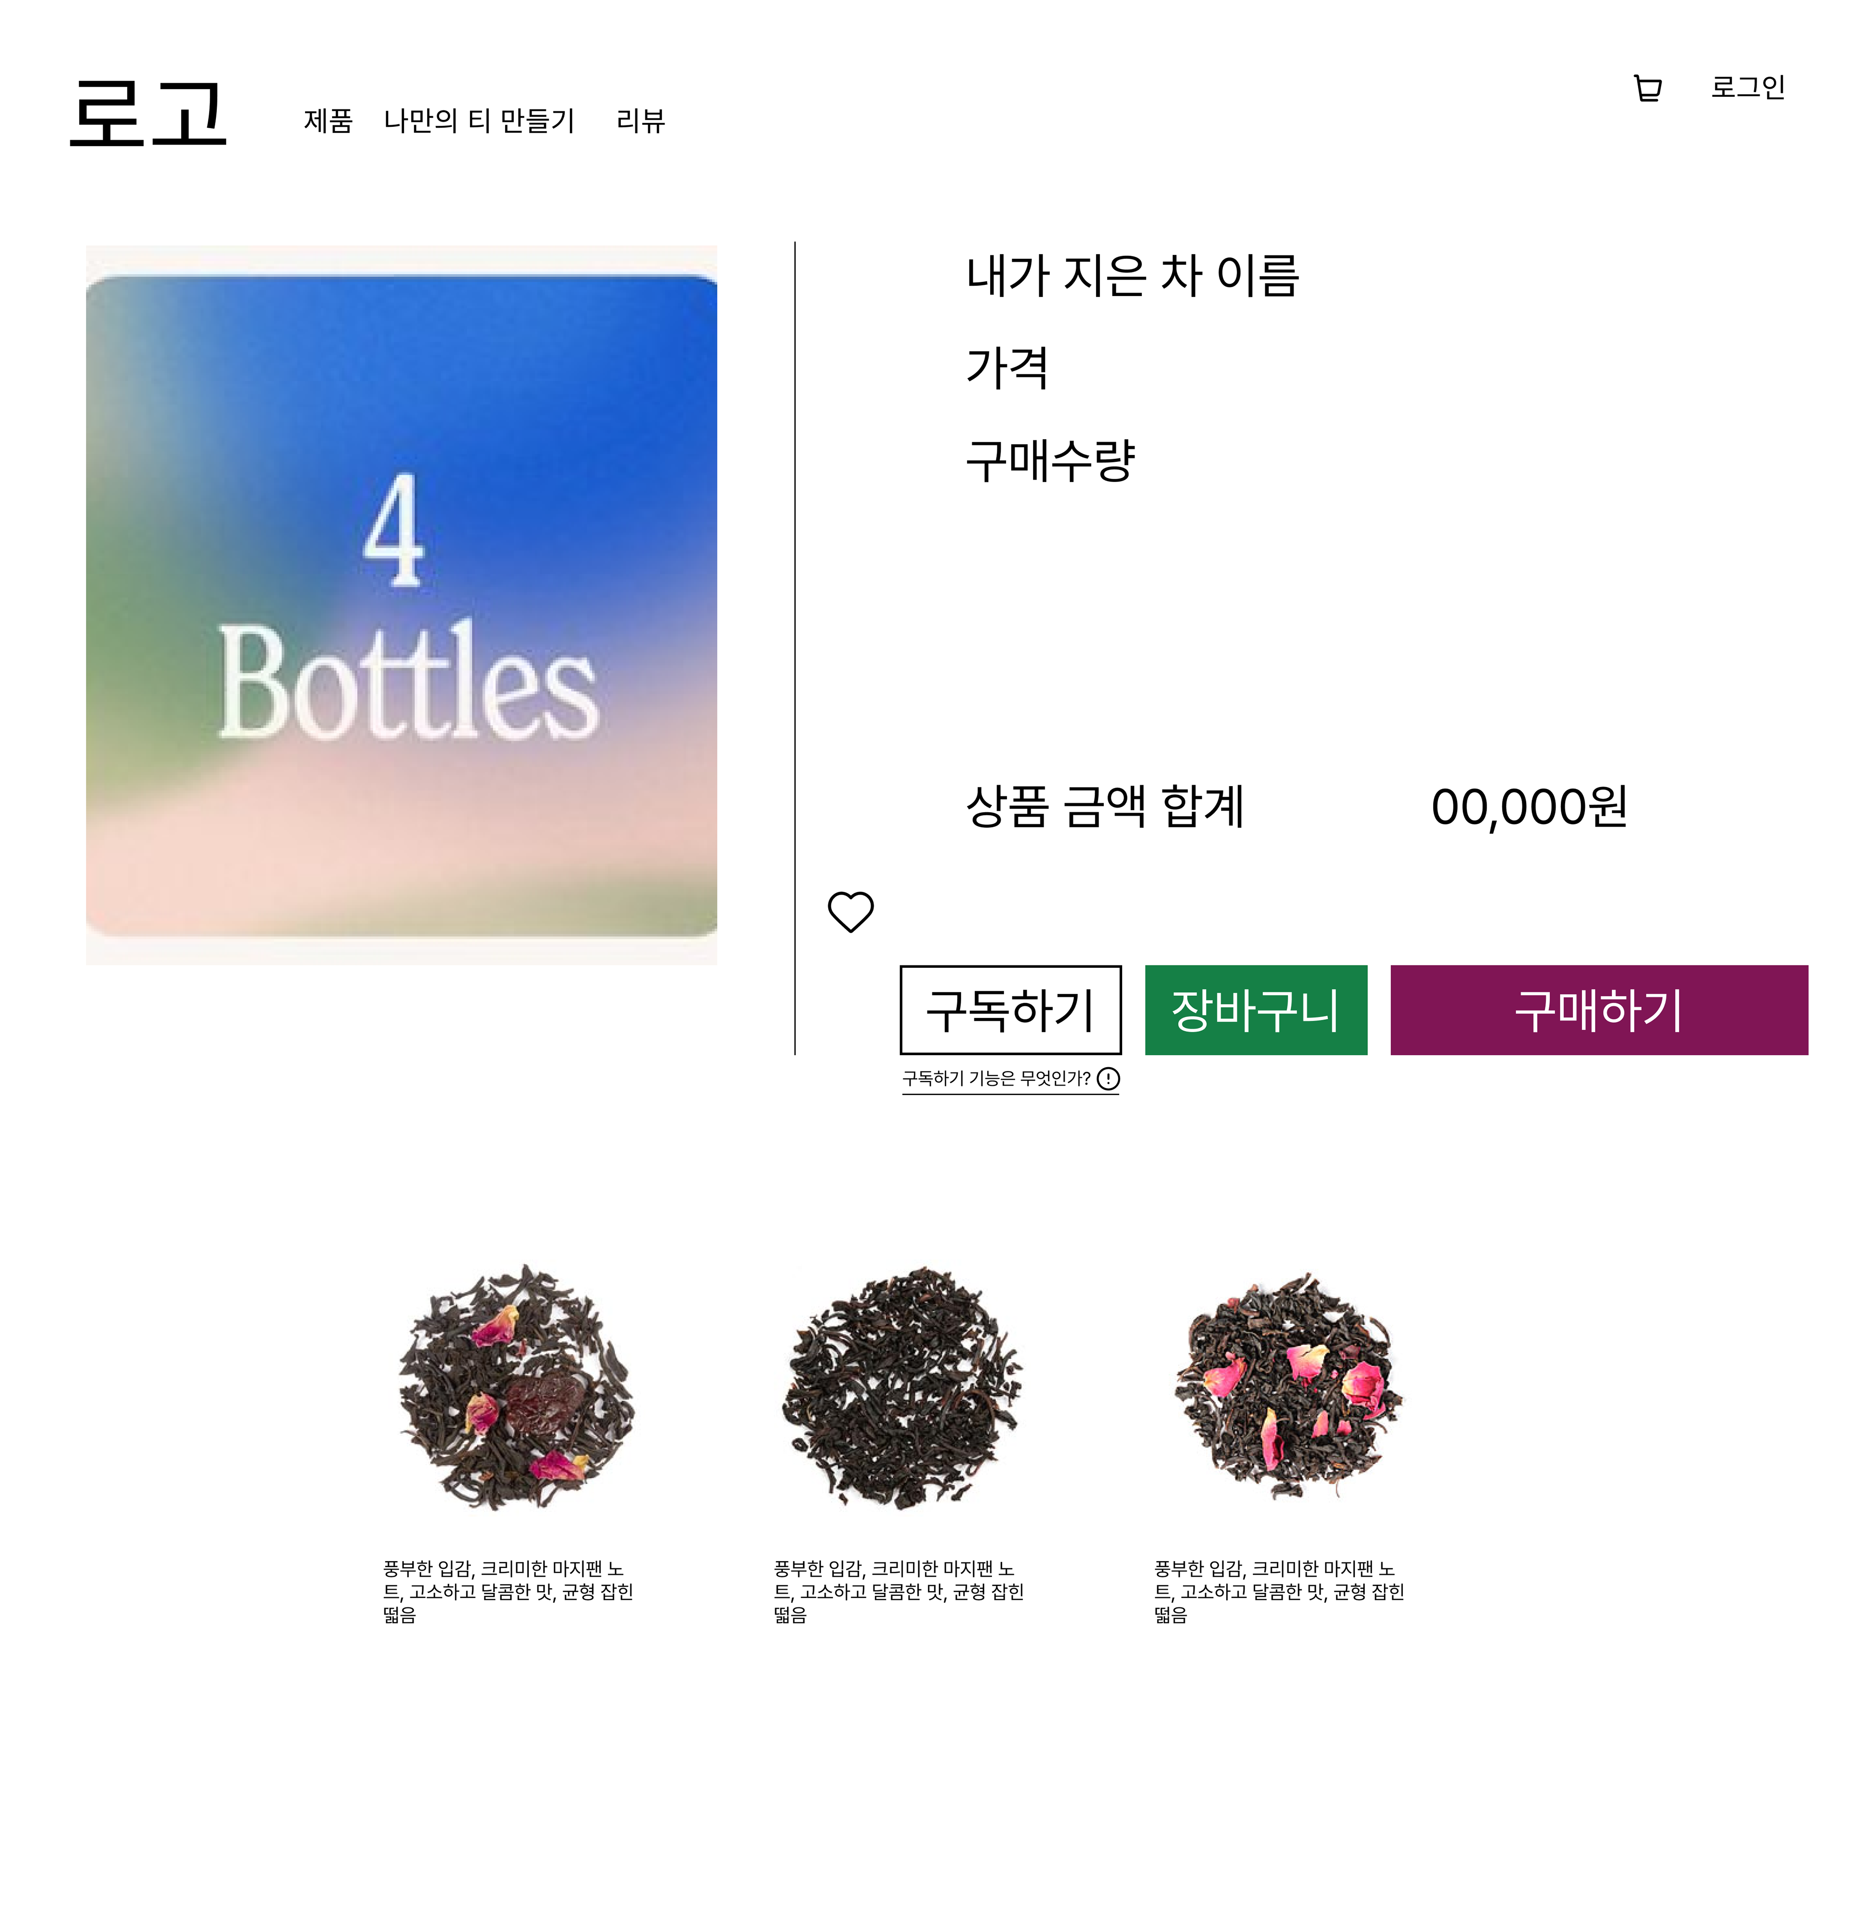Select the middle plain black tea thumbnail
The width and height of the screenshot is (1851, 1915).
(900, 1386)
